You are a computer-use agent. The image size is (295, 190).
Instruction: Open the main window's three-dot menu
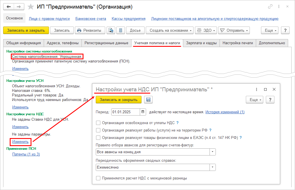(x=279, y=7)
